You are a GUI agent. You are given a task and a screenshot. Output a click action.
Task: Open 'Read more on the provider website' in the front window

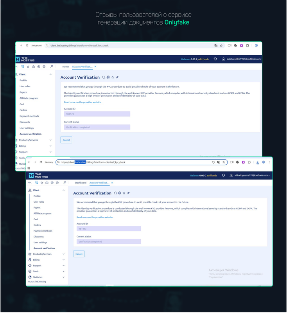[95, 217]
